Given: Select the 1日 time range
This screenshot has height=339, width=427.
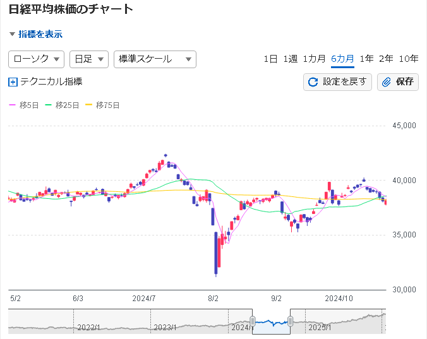Looking at the screenshot, I should point(270,59).
